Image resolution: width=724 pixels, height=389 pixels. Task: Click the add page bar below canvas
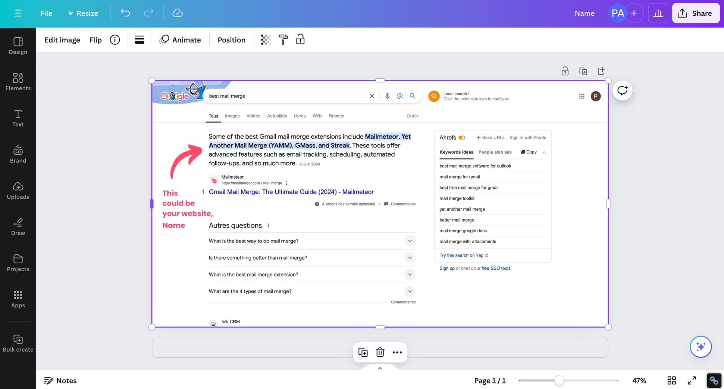pos(380,348)
